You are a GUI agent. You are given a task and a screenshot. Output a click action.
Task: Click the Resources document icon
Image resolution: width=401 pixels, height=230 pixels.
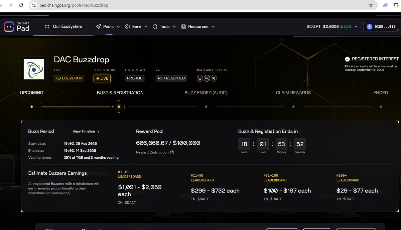183,27
